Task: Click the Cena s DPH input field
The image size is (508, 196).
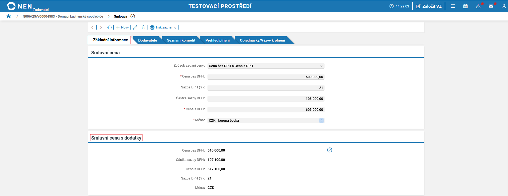Action: (x=266, y=110)
